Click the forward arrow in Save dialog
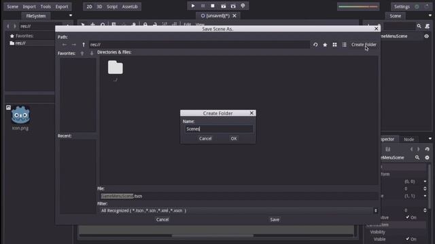The height and width of the screenshot is (244, 435). [74, 45]
